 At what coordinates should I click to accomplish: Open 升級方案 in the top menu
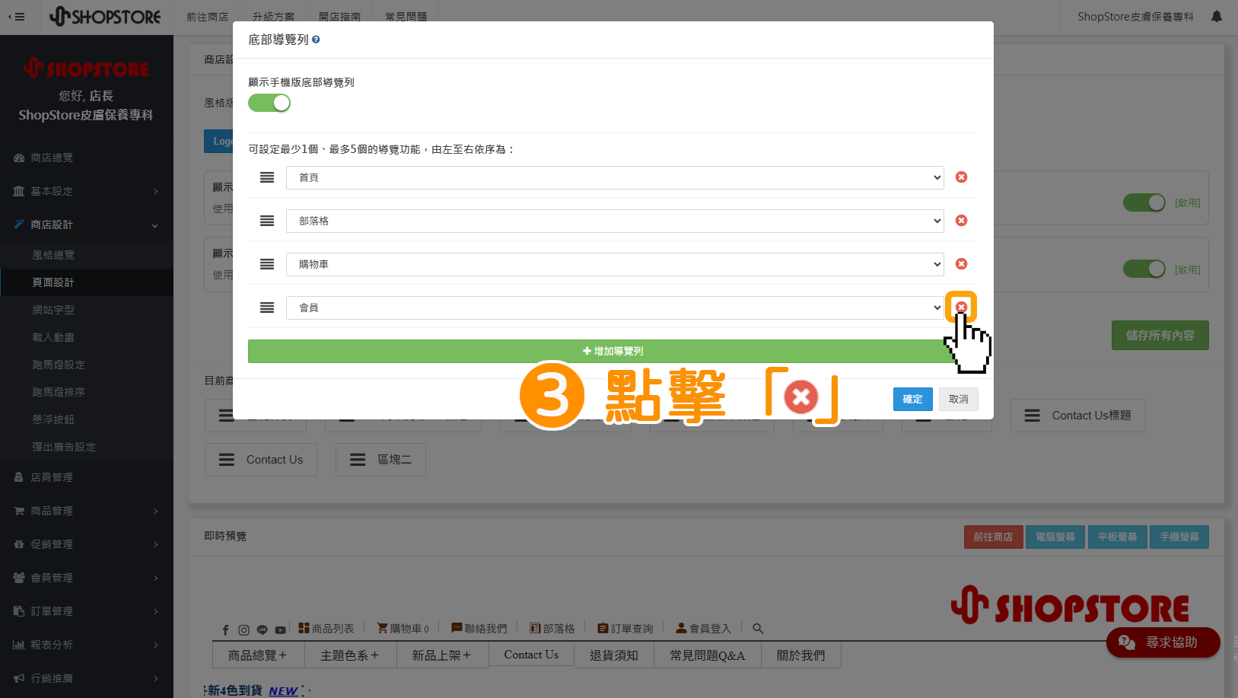pyautogui.click(x=274, y=17)
